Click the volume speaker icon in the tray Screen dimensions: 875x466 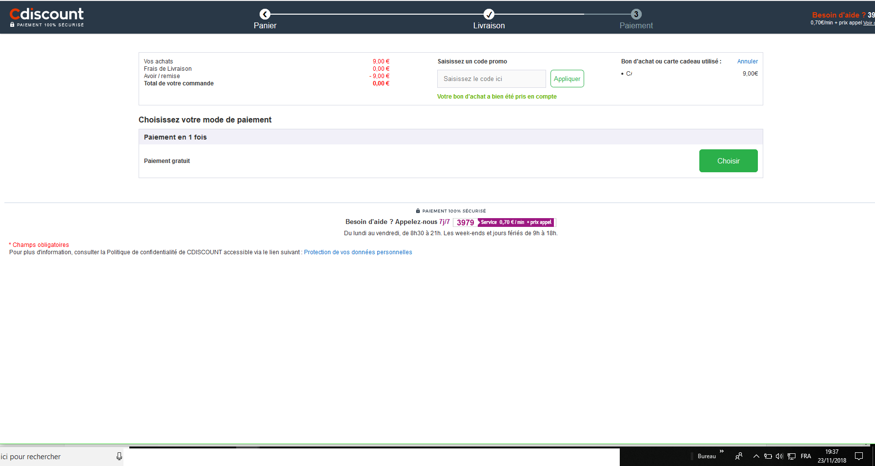779,456
